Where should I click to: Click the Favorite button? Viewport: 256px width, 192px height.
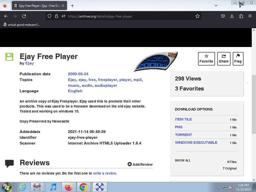pos(206,59)
